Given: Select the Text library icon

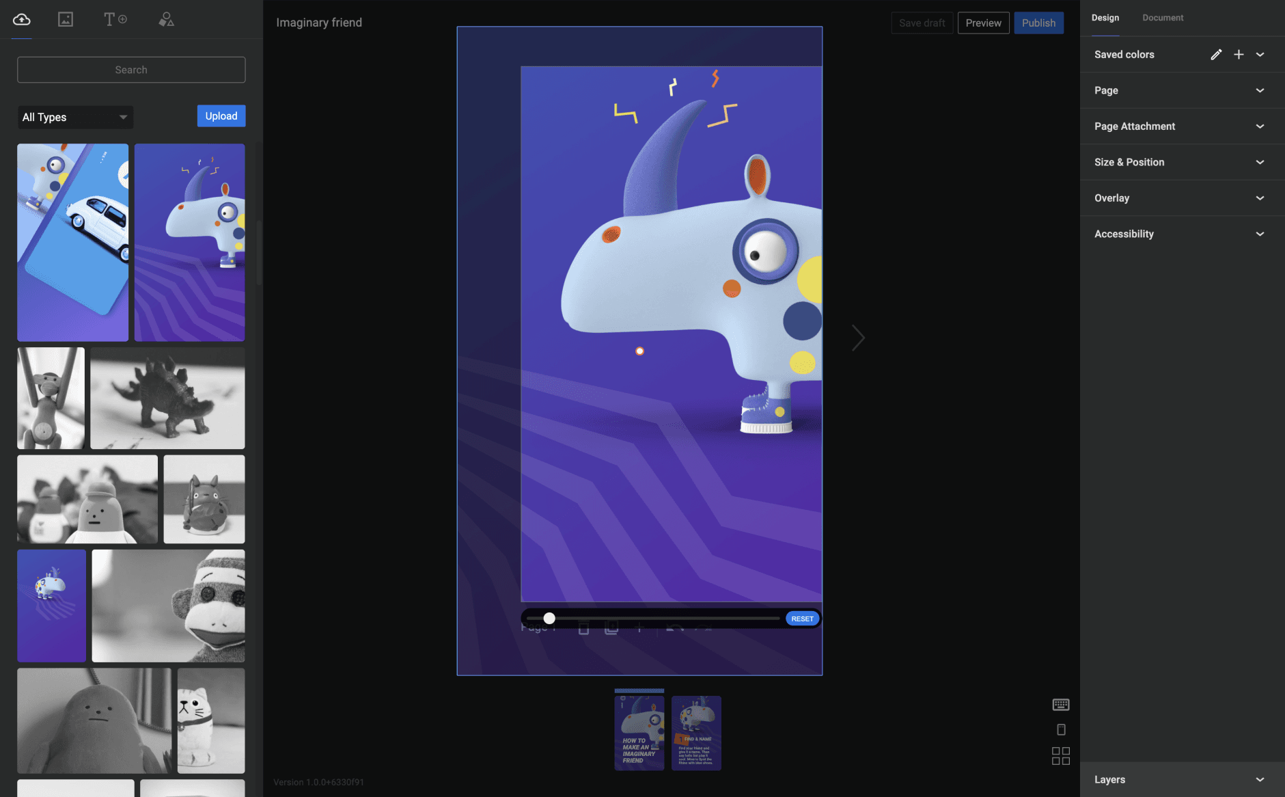Looking at the screenshot, I should point(115,19).
